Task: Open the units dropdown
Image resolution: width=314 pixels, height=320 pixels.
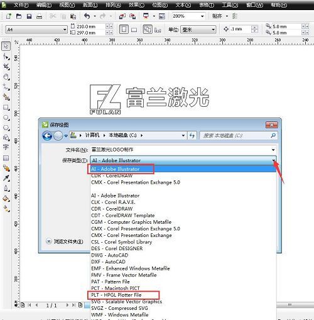Action: (198, 30)
